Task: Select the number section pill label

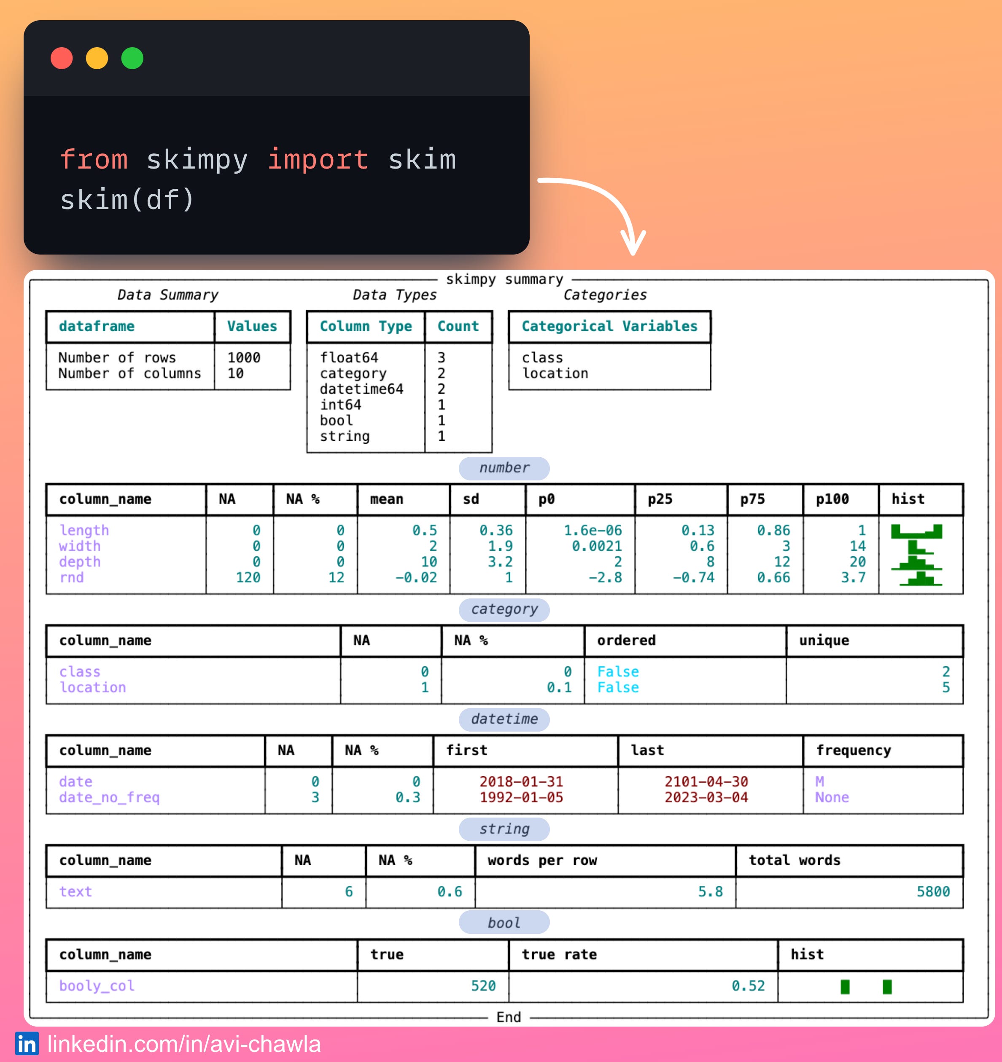Action: pyautogui.click(x=504, y=468)
